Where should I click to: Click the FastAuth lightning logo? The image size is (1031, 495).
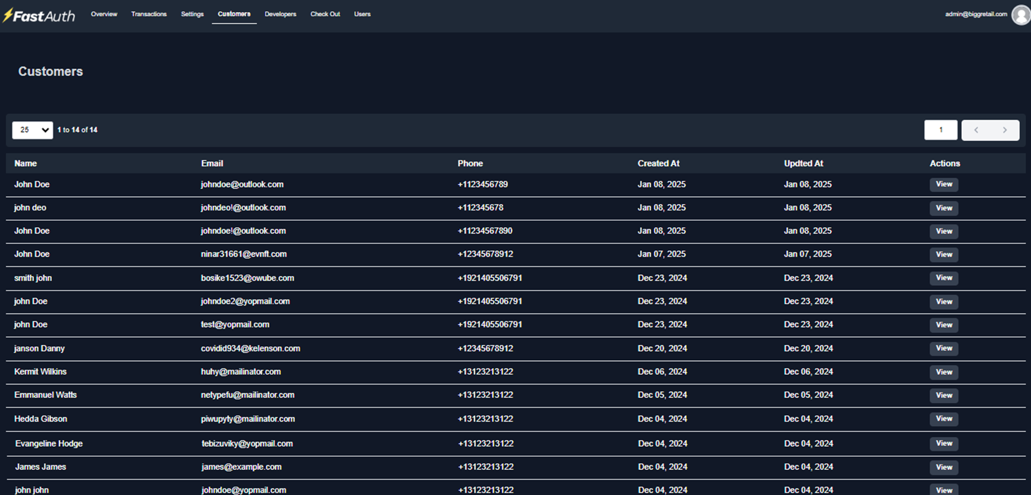tap(39, 16)
